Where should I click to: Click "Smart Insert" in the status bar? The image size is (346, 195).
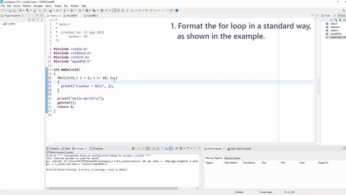pyautogui.click(x=266, y=192)
